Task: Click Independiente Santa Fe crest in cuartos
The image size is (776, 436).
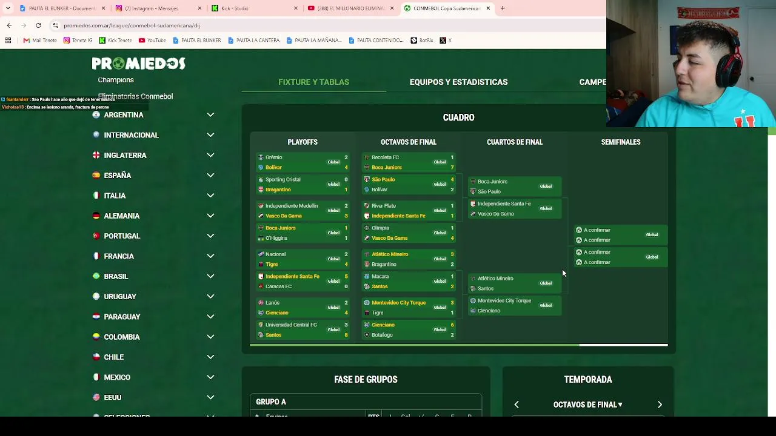Action: pos(473,204)
